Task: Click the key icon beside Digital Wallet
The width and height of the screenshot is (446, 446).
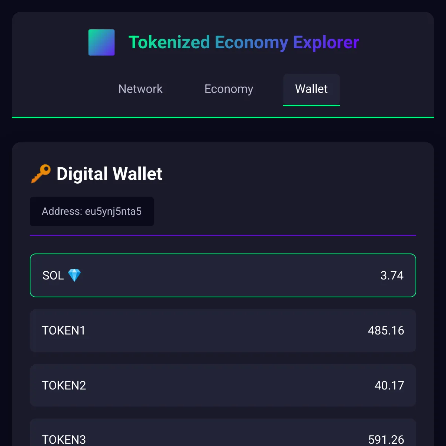Action: (x=41, y=173)
